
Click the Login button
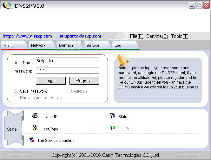[x=51, y=81]
